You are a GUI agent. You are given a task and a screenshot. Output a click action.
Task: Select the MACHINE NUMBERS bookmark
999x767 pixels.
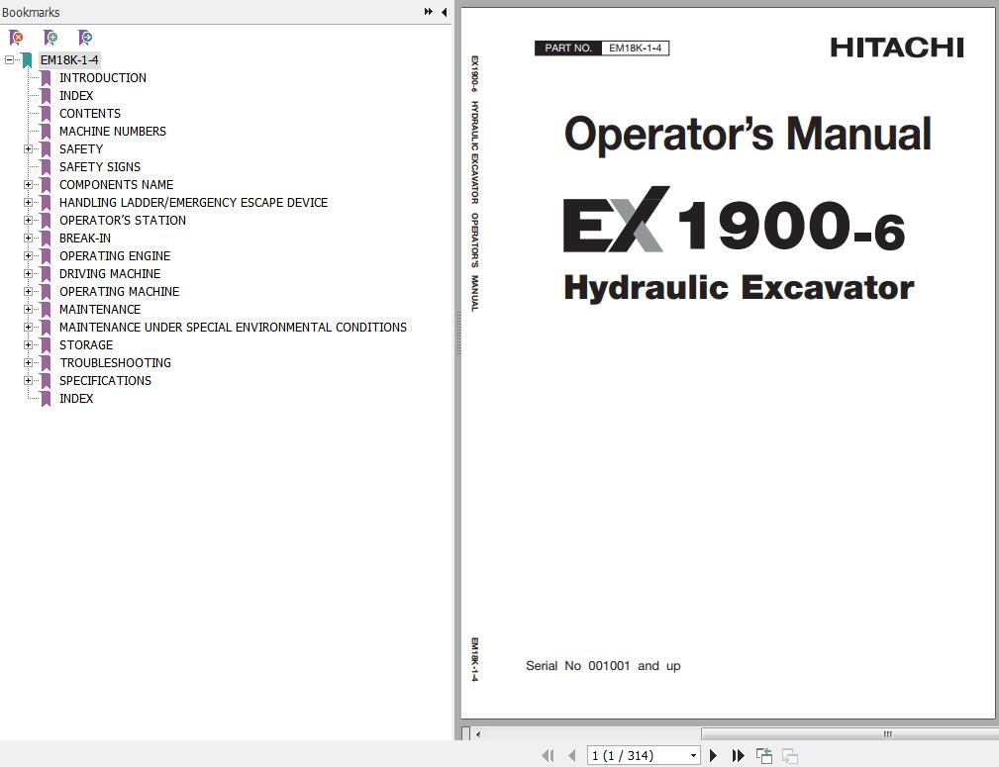113,132
